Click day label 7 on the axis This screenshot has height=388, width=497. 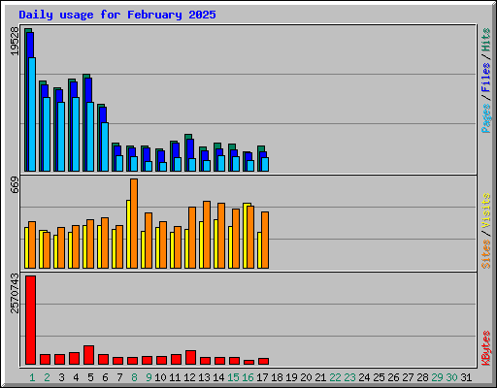(x=119, y=377)
